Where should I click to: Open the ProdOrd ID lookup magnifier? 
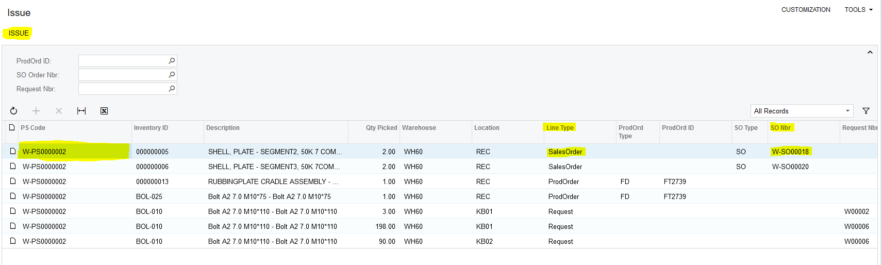[172, 61]
